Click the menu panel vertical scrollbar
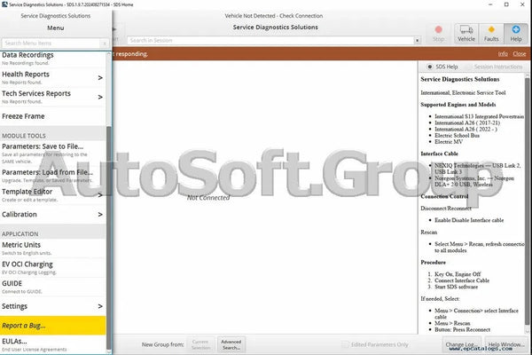The width and height of the screenshot is (532, 355). tap(108, 238)
